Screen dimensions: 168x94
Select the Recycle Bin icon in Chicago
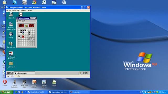tap(11, 45)
